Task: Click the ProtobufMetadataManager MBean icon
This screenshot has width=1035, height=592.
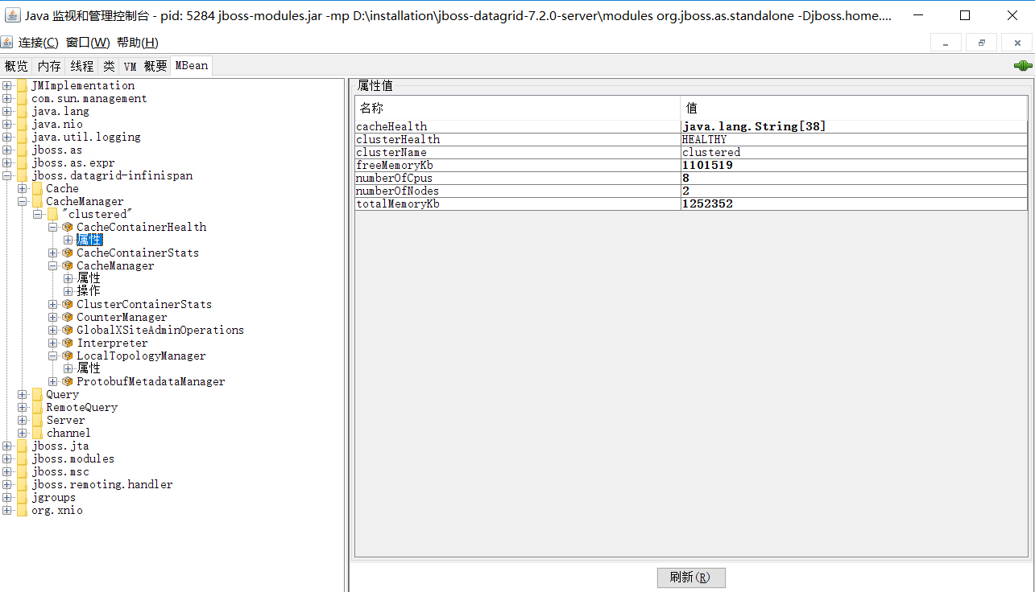Action: (68, 382)
